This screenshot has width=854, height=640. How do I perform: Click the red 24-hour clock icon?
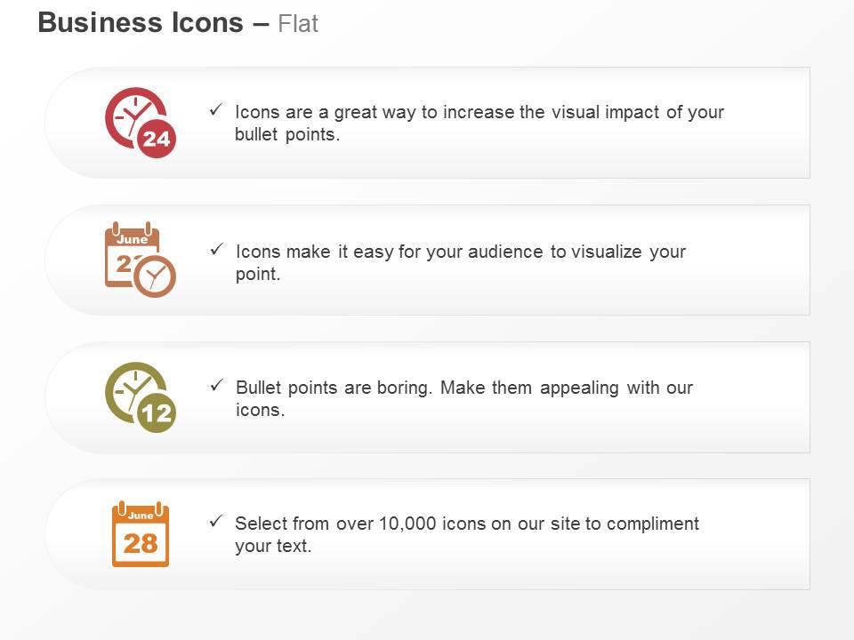point(141,123)
